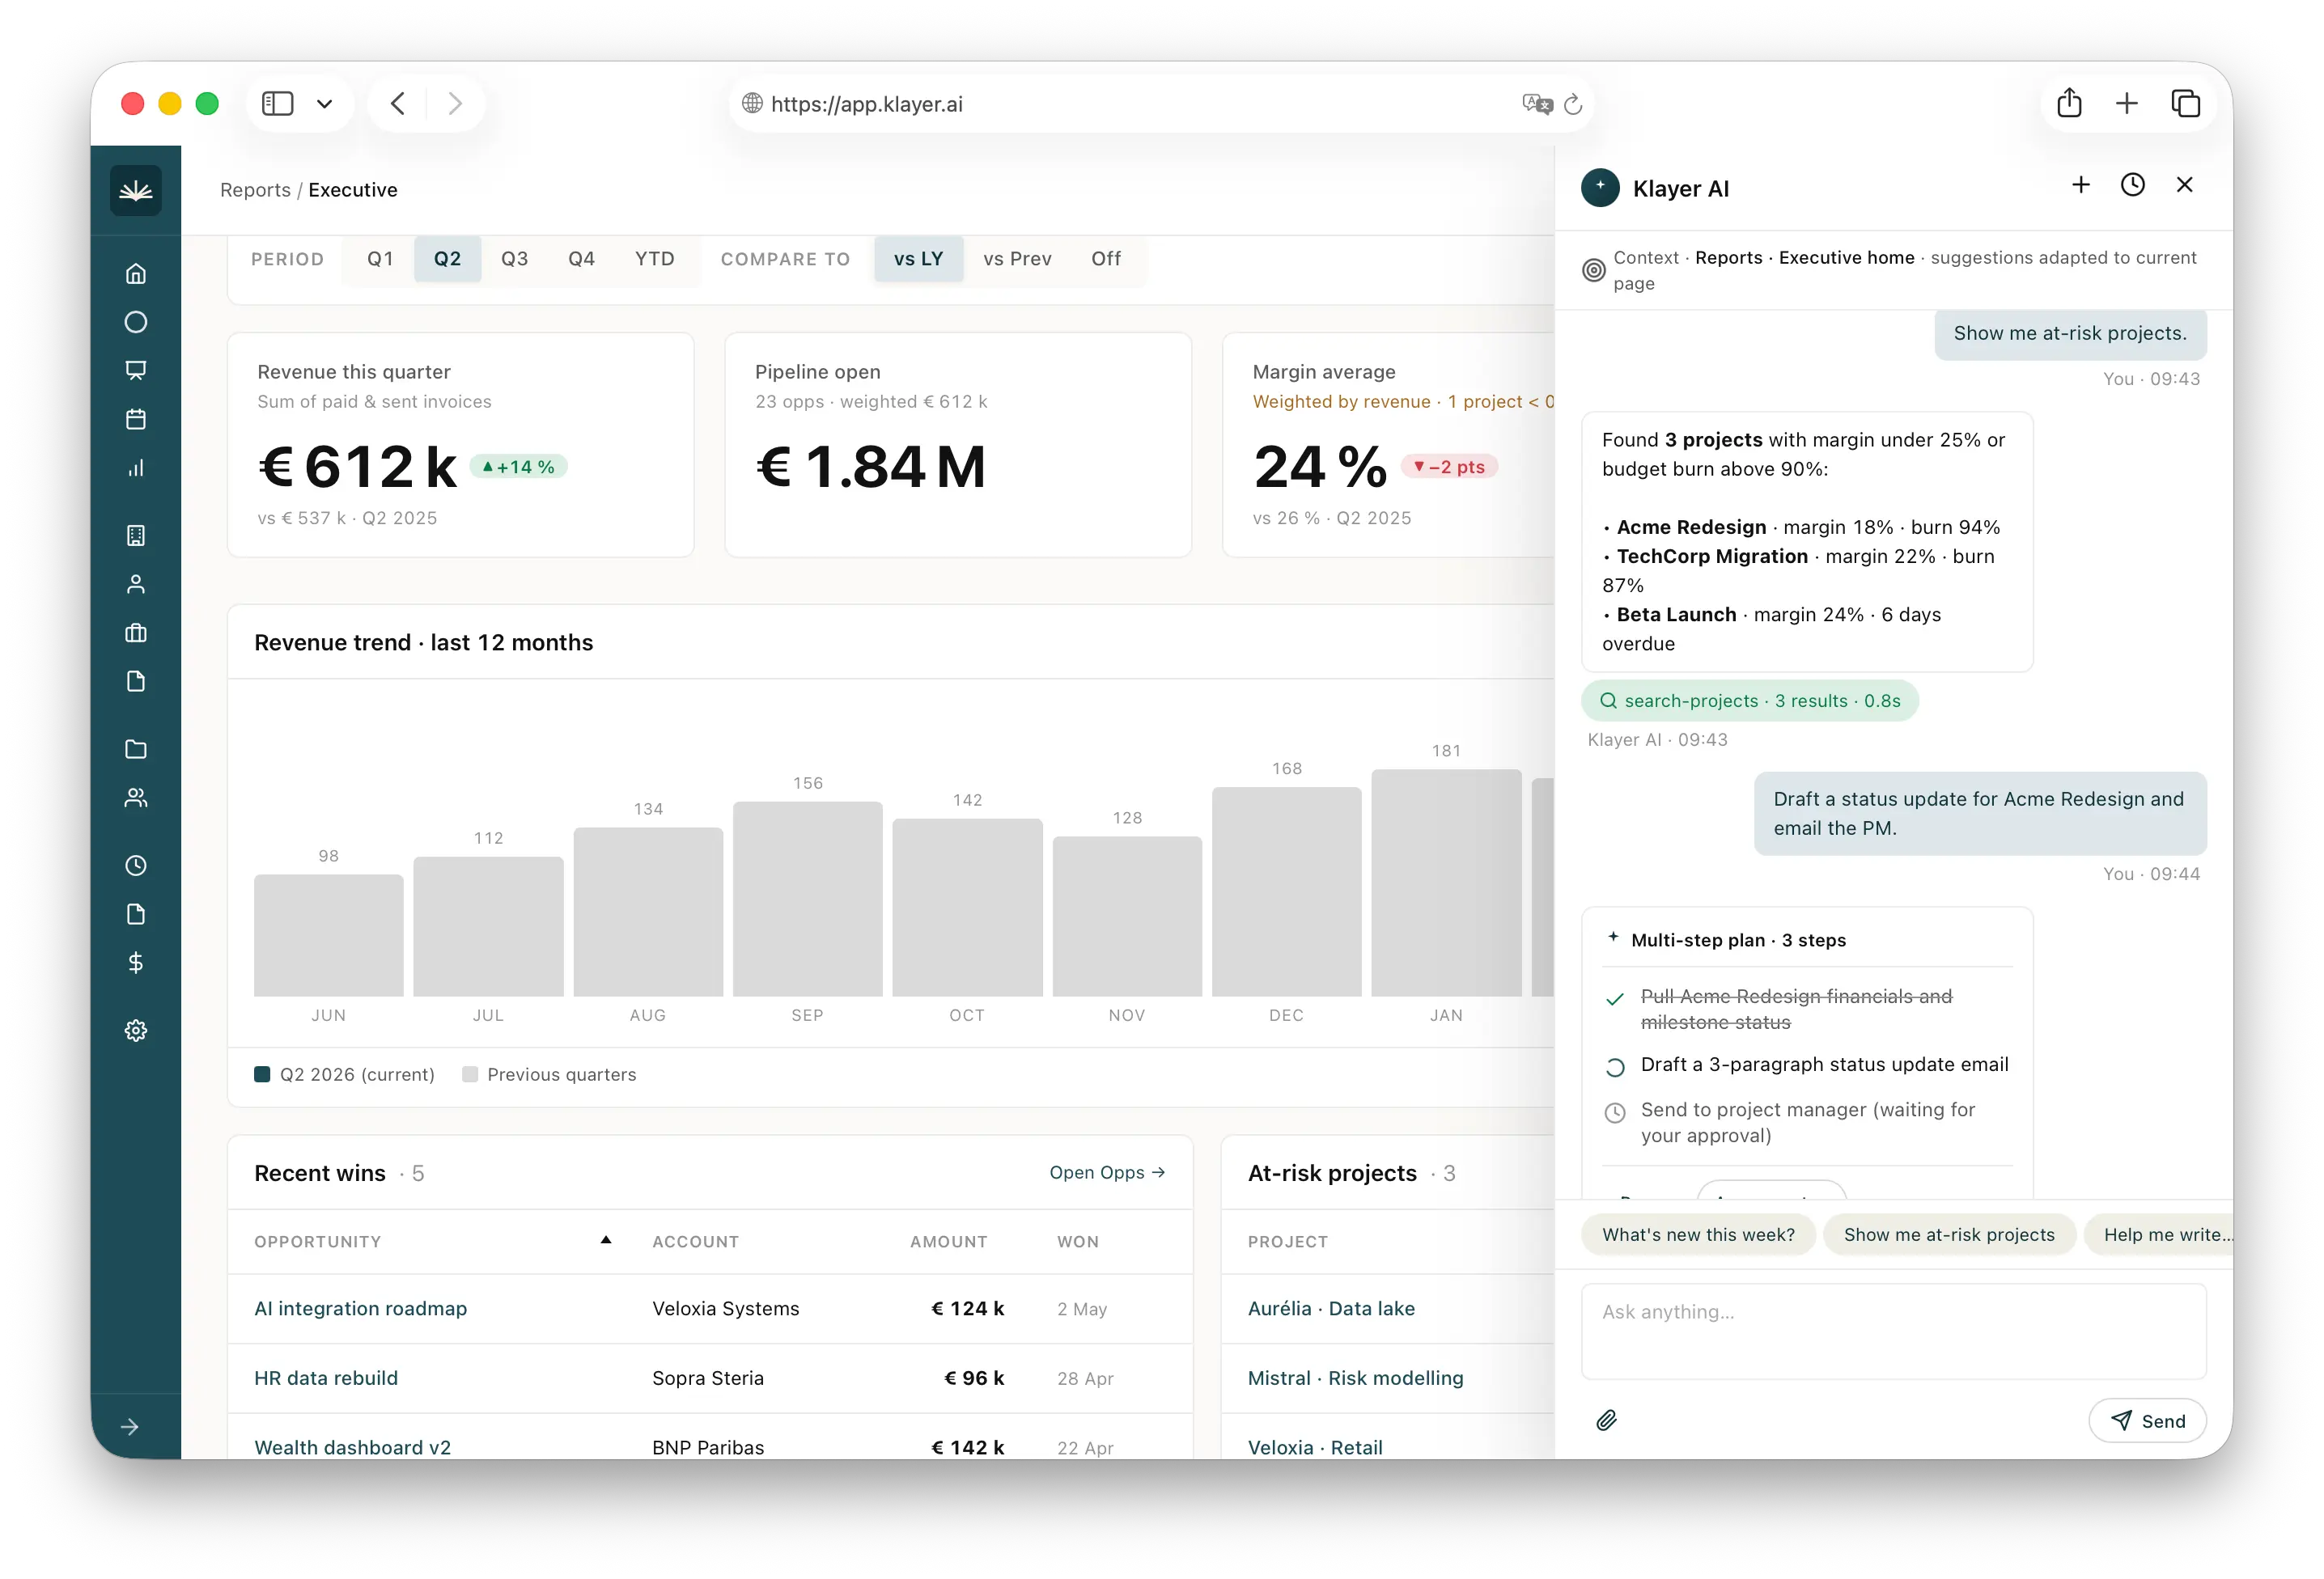2324x1579 pixels.
Task: Close the Klayer AI panel
Action: coord(2185,185)
